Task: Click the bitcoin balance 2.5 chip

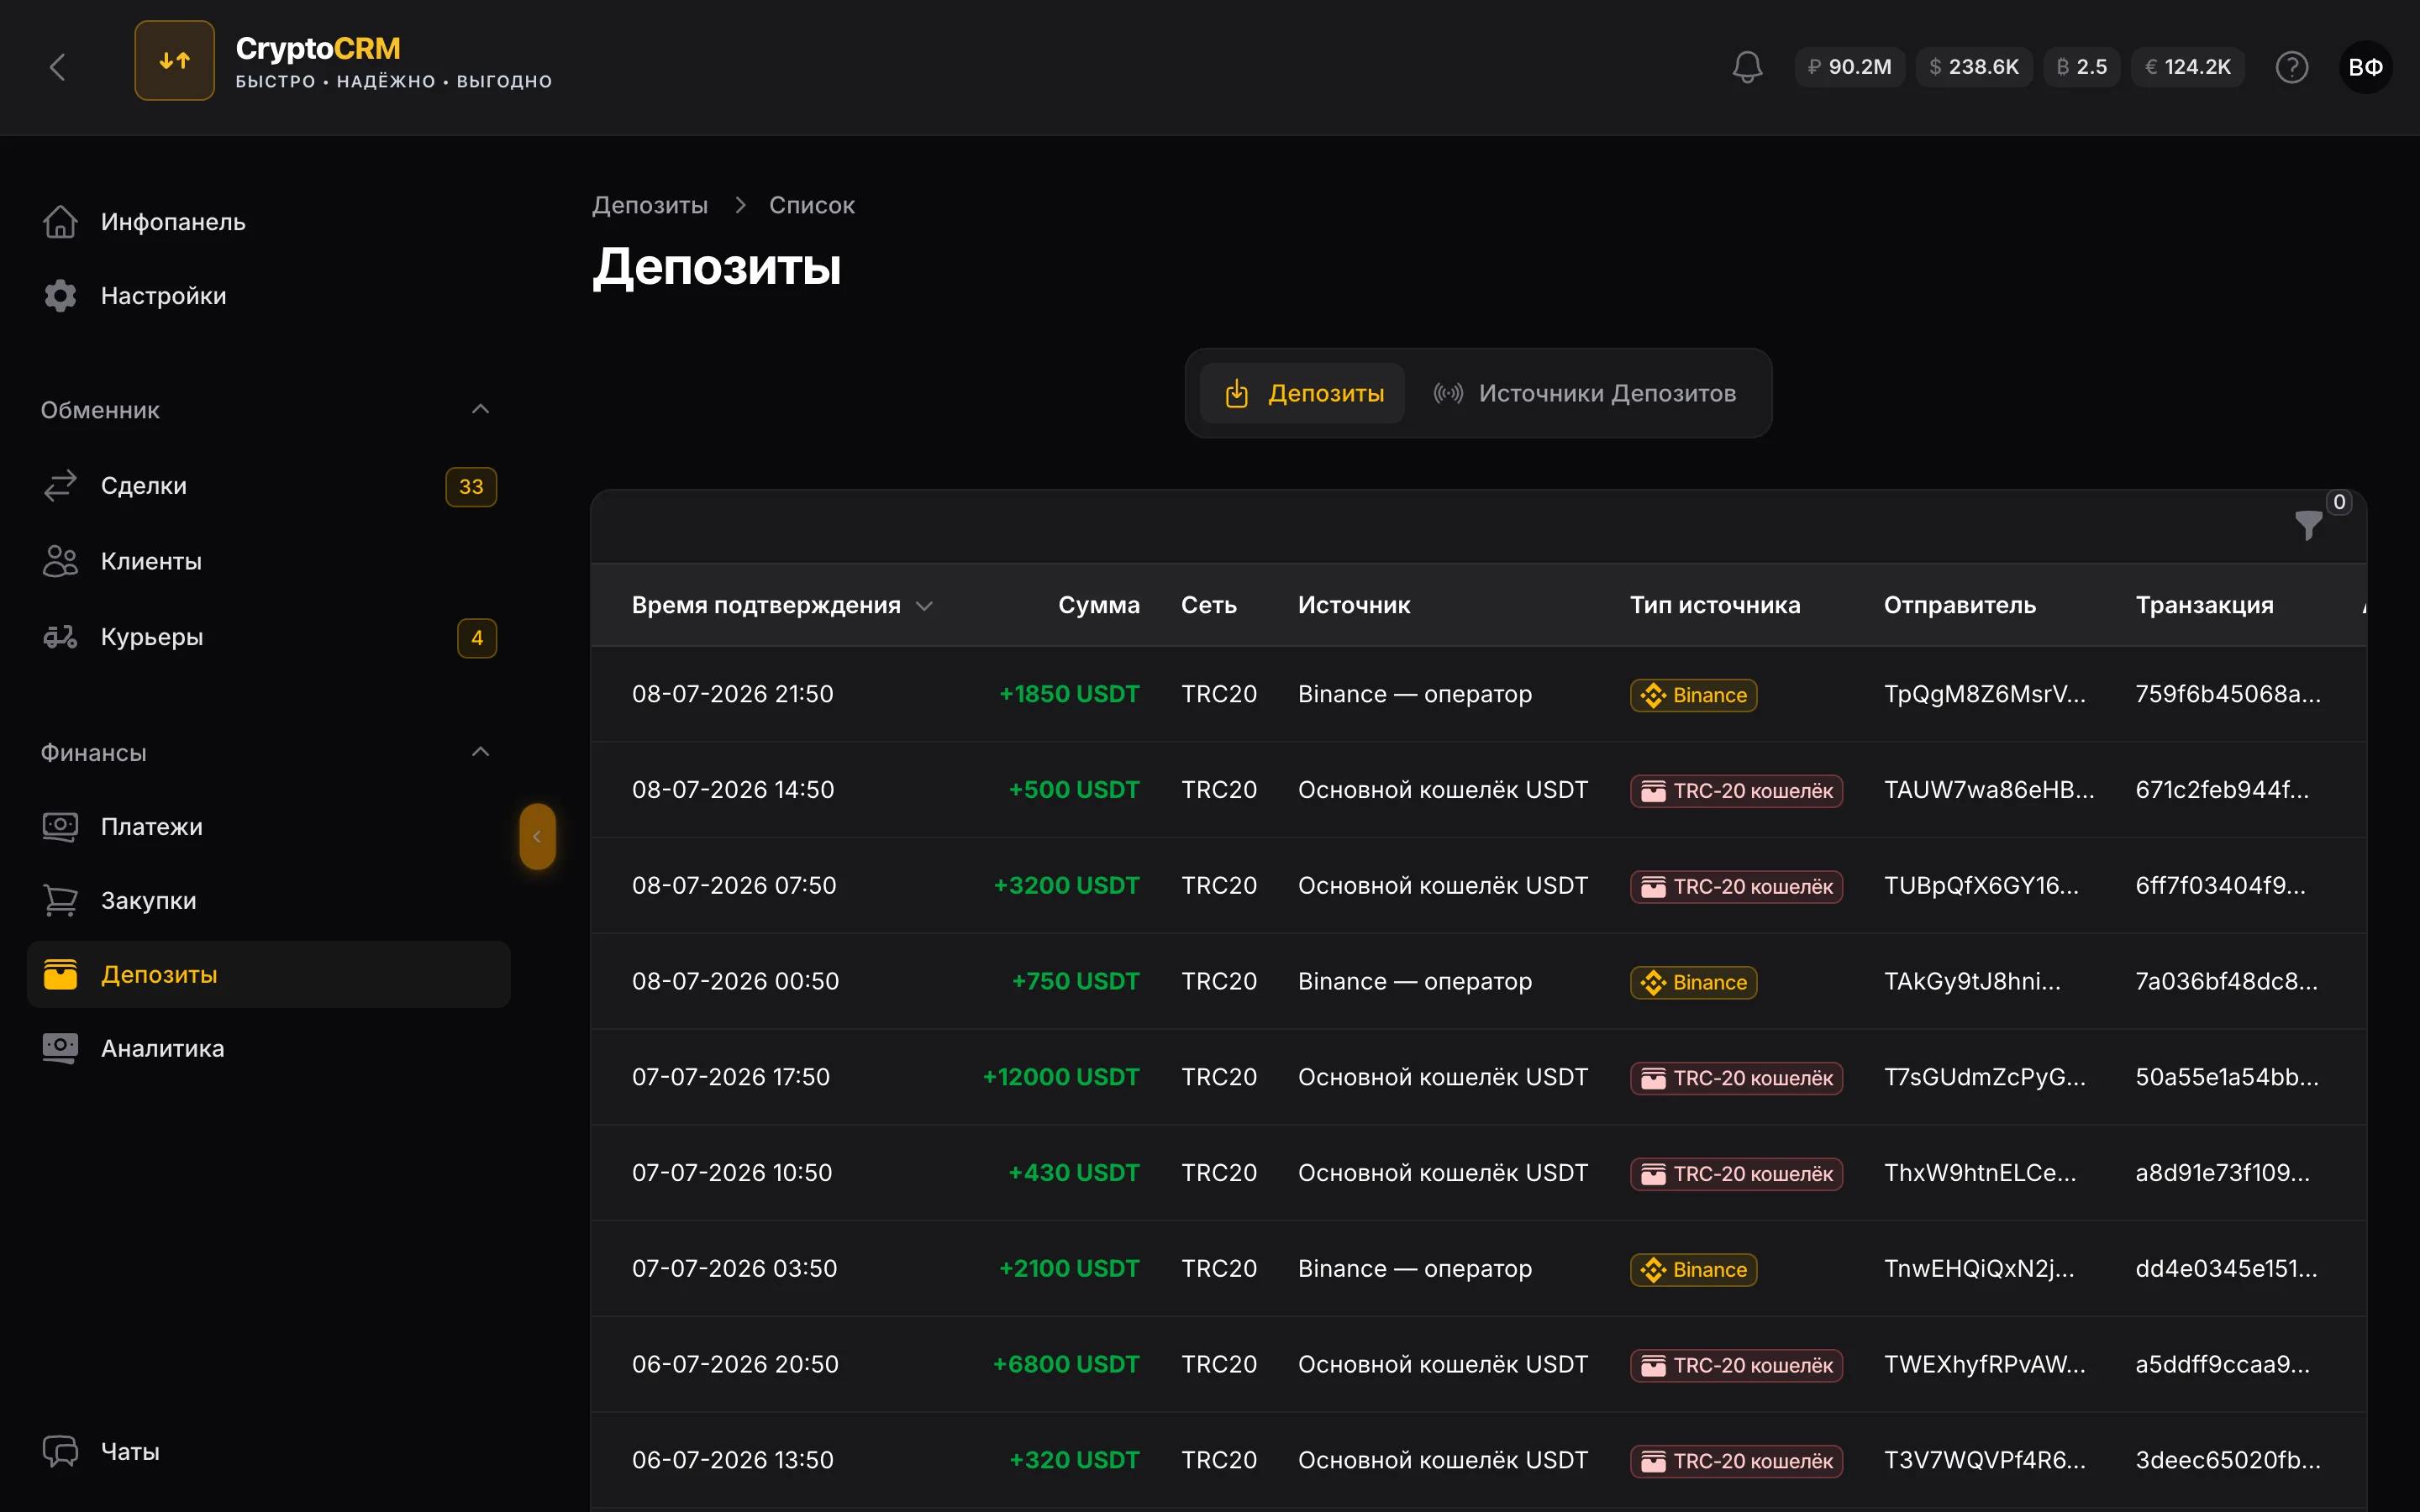Action: click(x=2081, y=67)
